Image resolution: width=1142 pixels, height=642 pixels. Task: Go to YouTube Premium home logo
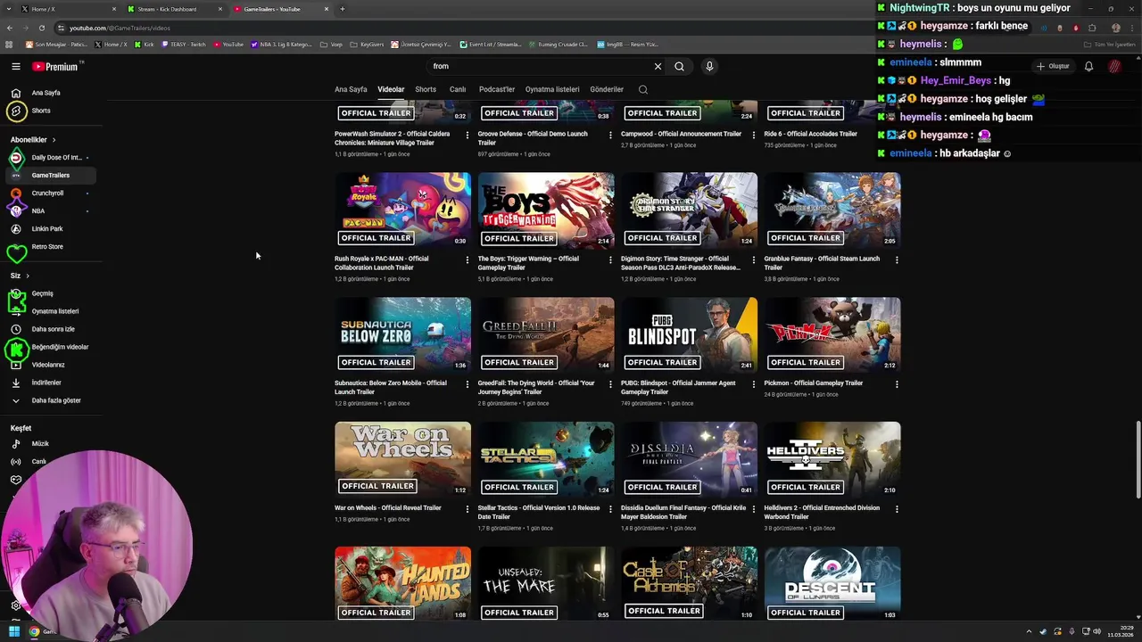click(x=56, y=67)
